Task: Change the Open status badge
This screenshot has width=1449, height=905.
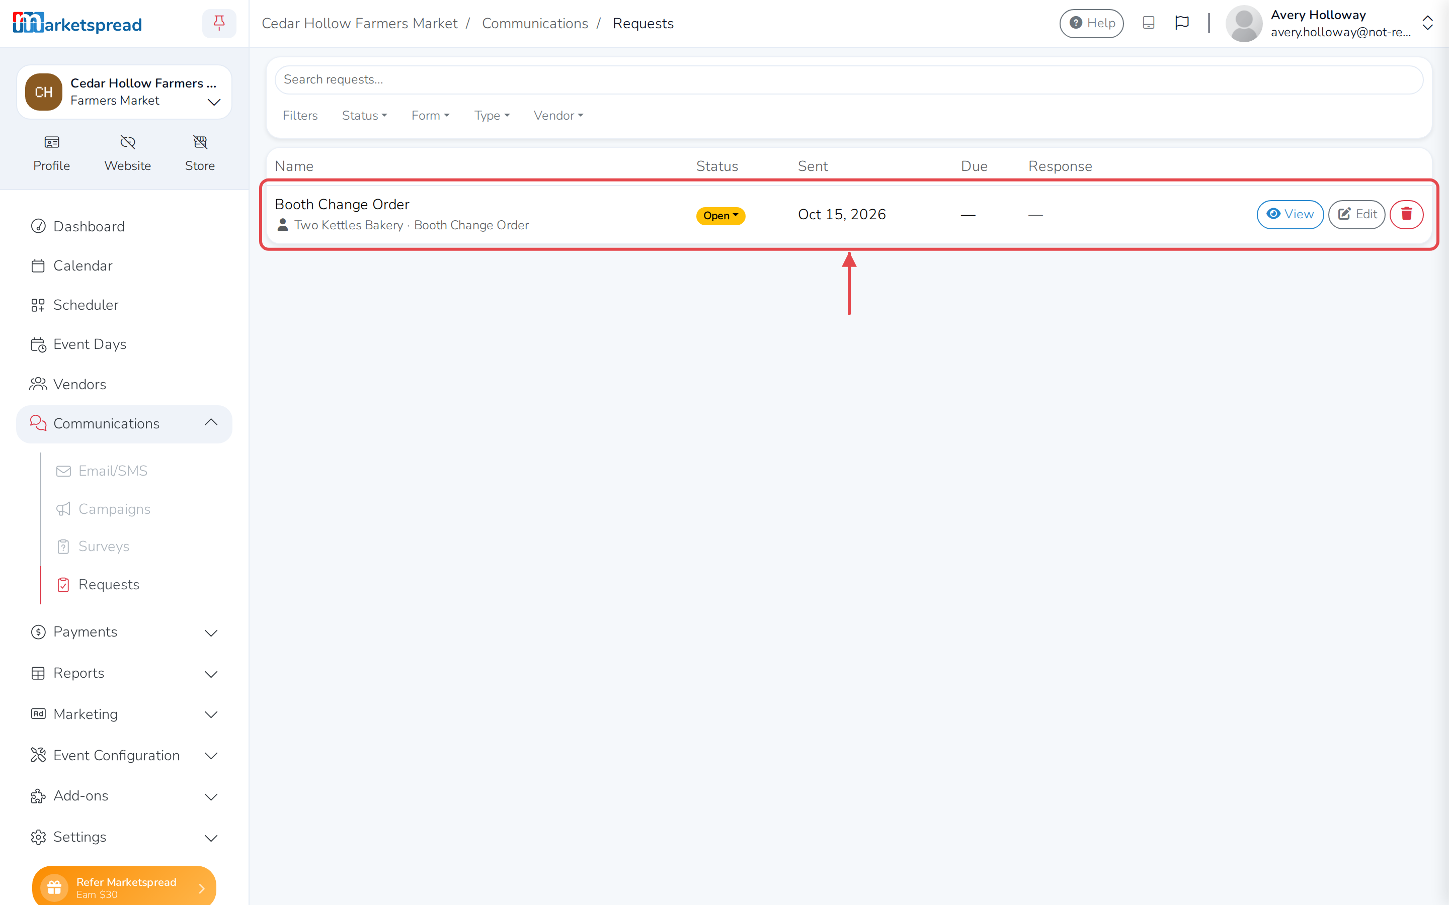Action: tap(720, 216)
